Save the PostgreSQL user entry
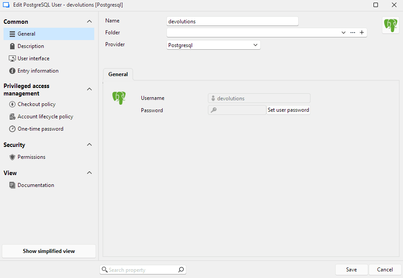Viewport: 403px width, 278px height. coord(351,269)
